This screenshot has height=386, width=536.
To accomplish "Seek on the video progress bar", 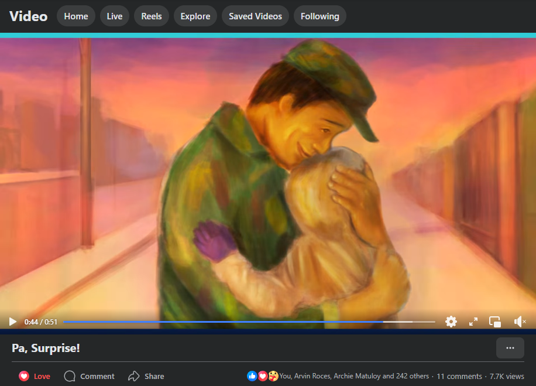I will pyautogui.click(x=249, y=322).
